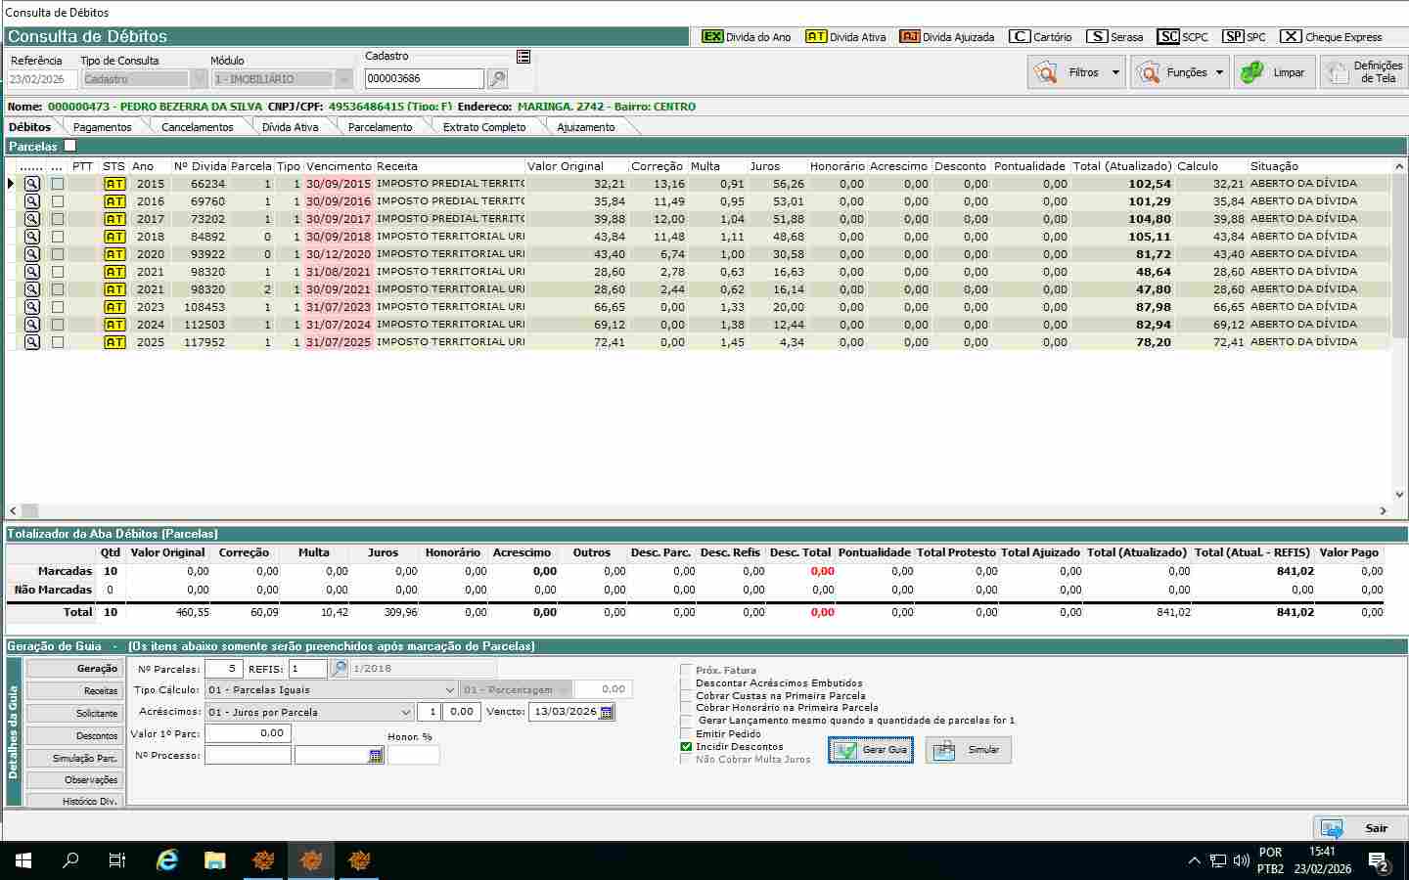Screen dimensions: 1409x880
Task: Open the list icon above Cadastro field
Action: pos(523,57)
